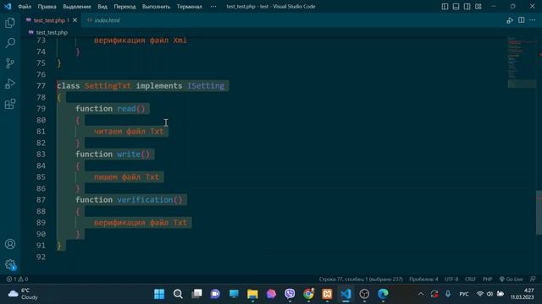
Task: Open clock and date 11.03.2023
Action: point(523,294)
